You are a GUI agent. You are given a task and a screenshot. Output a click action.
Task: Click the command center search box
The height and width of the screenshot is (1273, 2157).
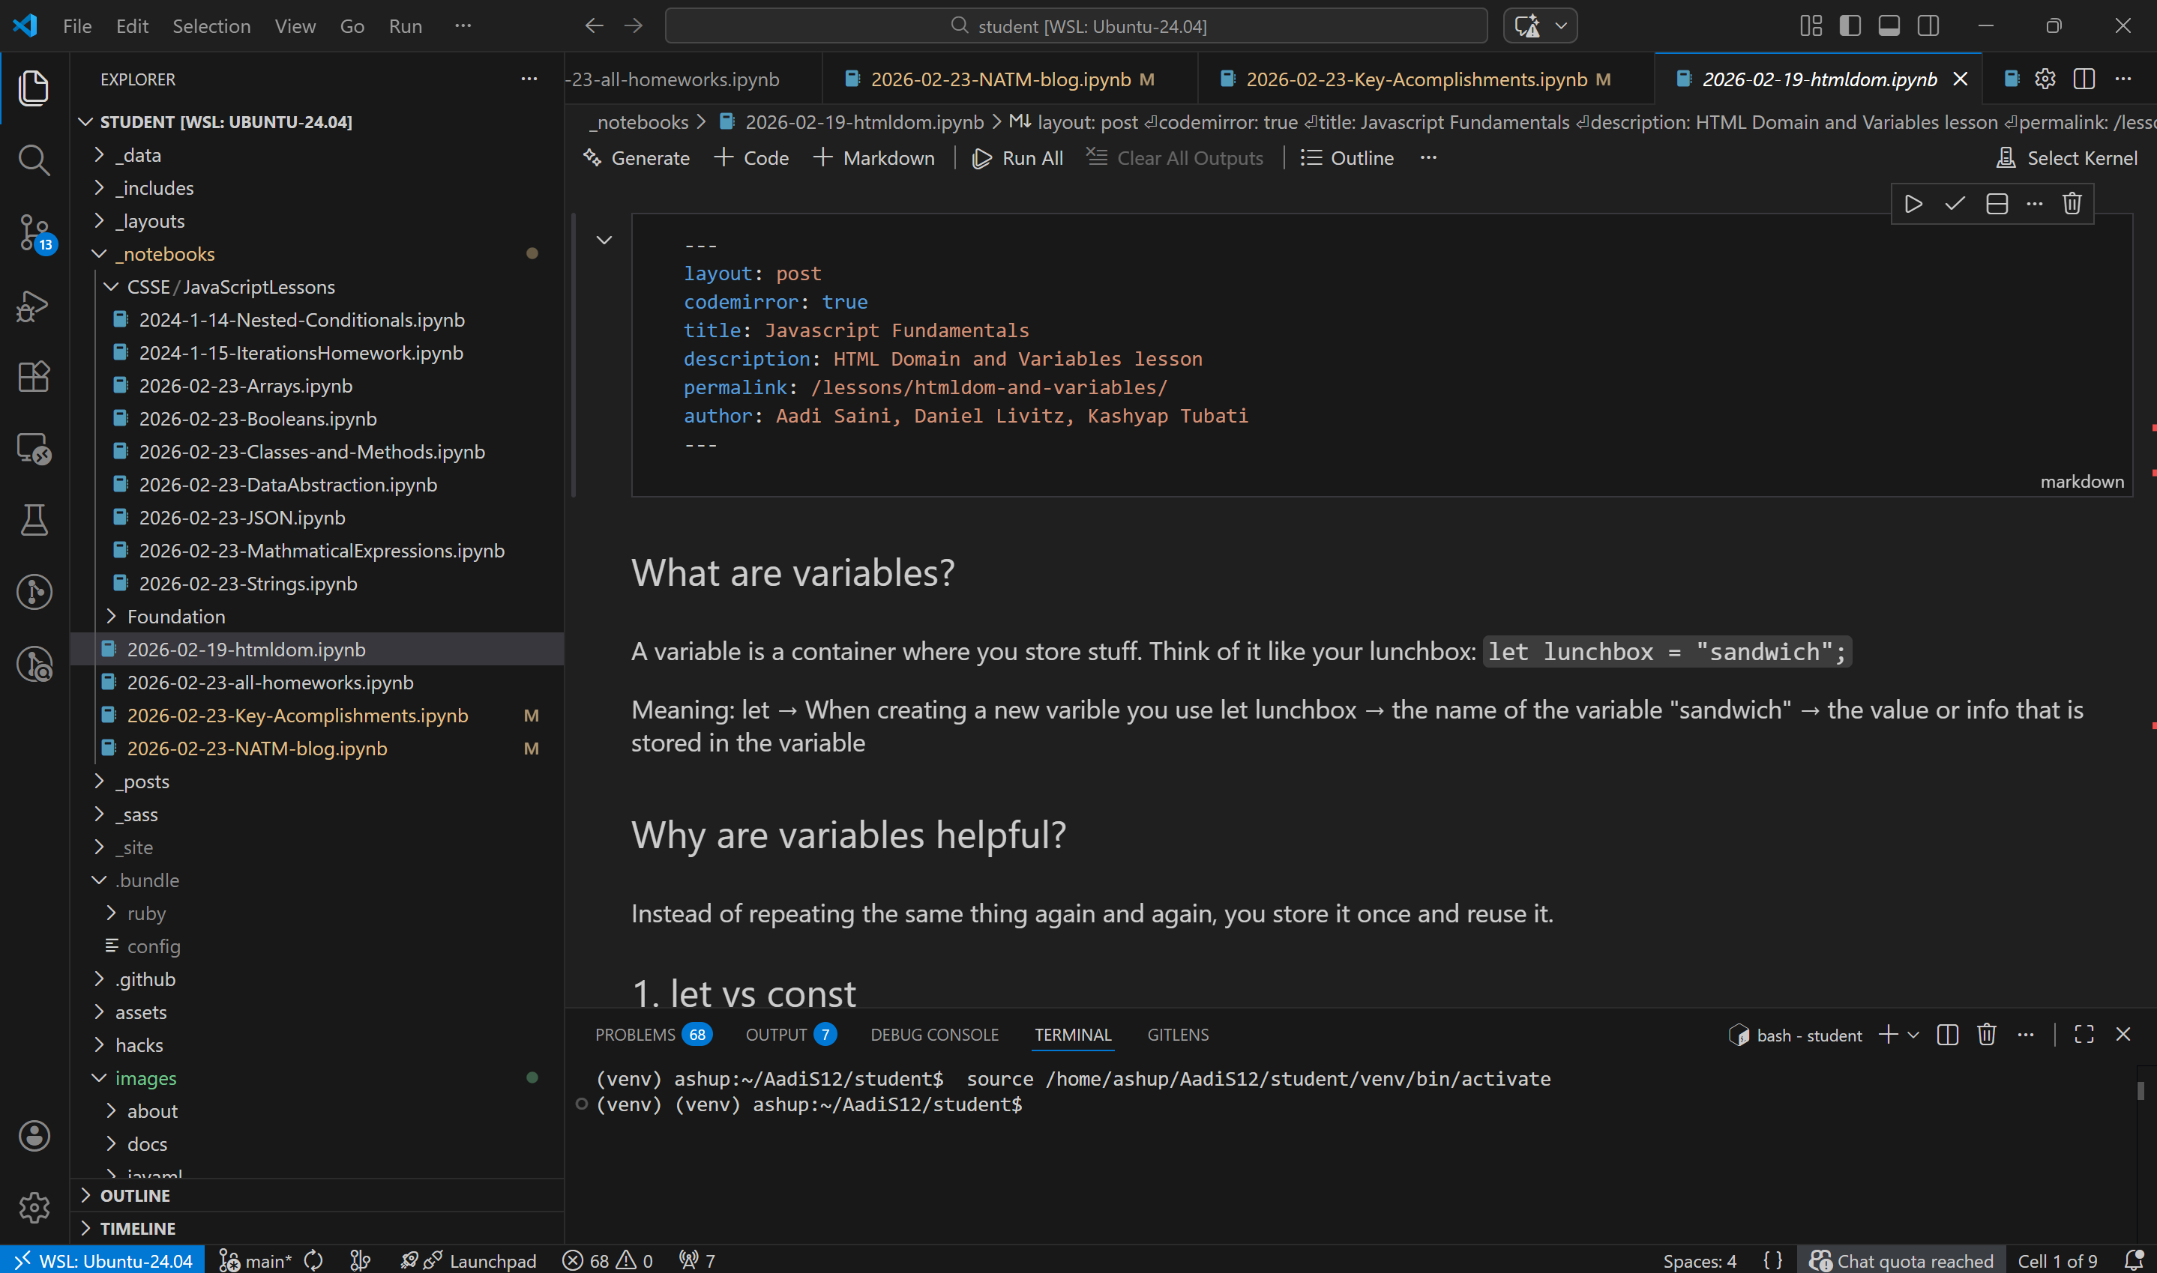[x=1077, y=25]
